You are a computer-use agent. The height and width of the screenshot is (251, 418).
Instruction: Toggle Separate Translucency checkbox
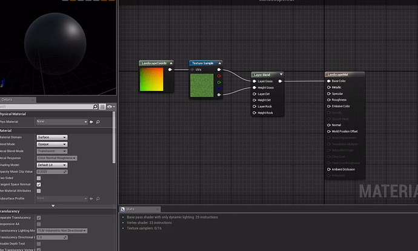pyautogui.click(x=39, y=218)
